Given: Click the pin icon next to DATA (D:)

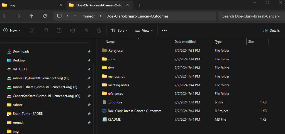Looking at the screenshot, I should pyautogui.click(x=89, y=69).
